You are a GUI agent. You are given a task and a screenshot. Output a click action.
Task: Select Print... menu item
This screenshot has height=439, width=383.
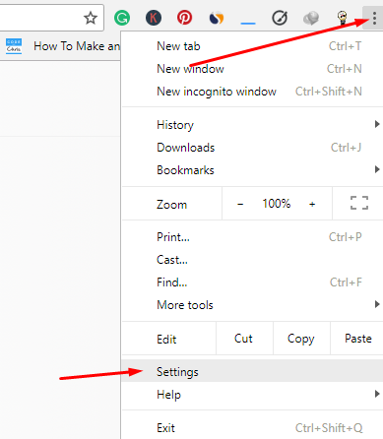click(x=252, y=237)
